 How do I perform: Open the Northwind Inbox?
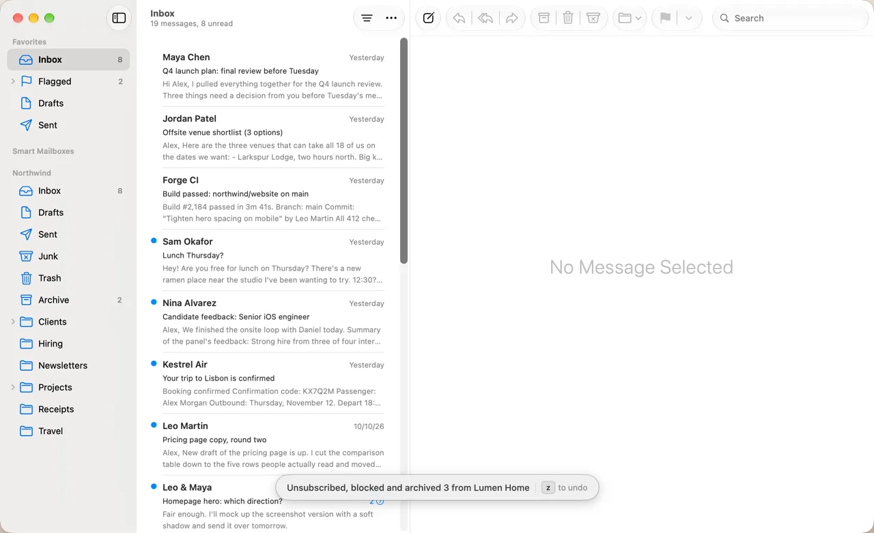click(x=68, y=191)
